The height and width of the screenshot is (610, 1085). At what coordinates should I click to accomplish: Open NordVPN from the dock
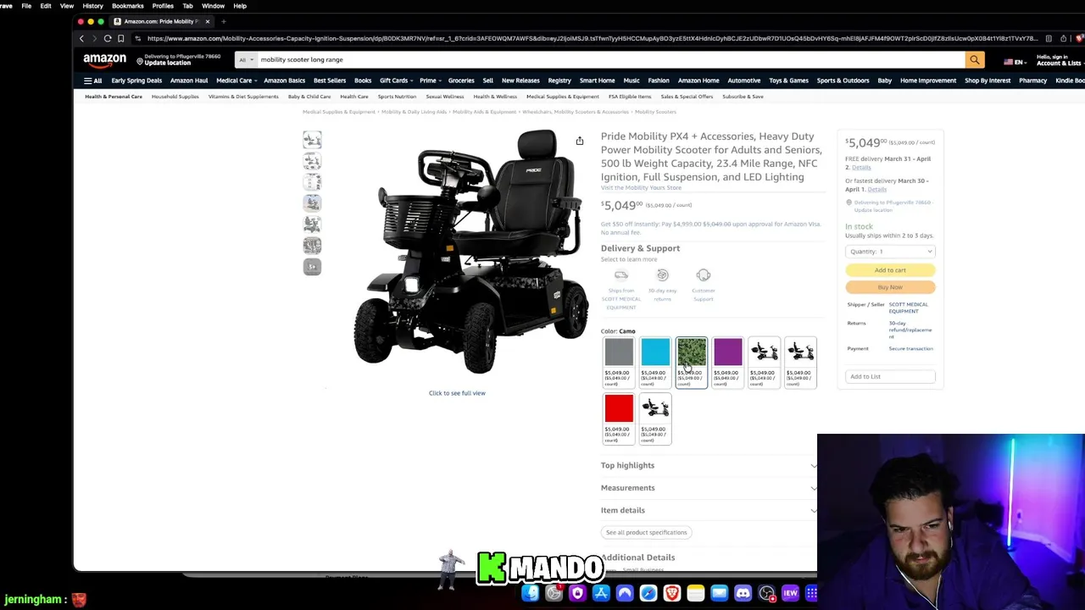tap(625, 593)
